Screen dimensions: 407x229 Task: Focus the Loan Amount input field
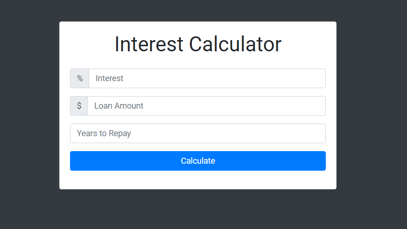pos(206,106)
